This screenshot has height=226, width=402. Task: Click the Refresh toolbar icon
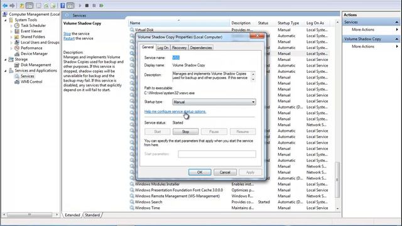[x=46, y=6]
